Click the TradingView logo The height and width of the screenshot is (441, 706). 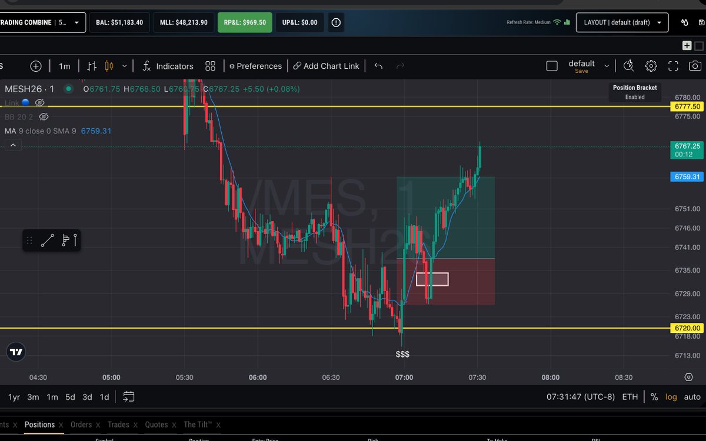pos(16,352)
